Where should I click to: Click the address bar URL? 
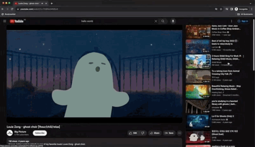pos(39,9)
